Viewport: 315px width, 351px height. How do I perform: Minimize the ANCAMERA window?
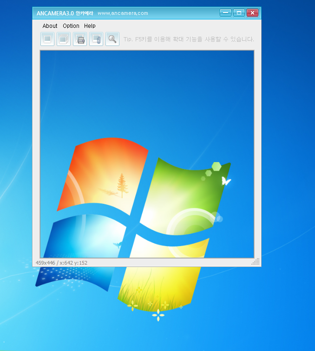[225, 13]
